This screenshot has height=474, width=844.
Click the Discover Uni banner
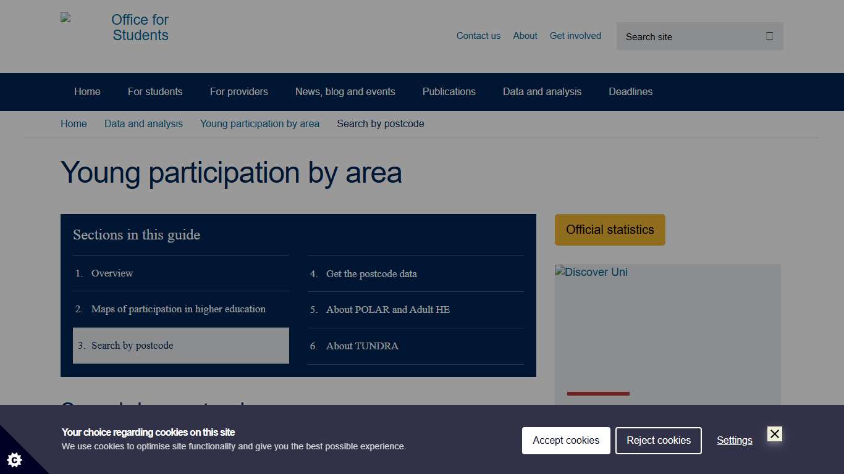[x=667, y=333]
